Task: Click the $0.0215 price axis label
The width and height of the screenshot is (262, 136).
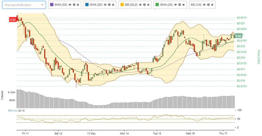Action: (x=242, y=18)
